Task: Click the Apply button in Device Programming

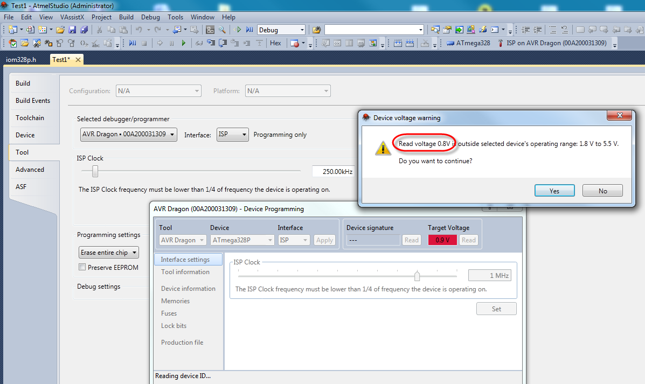Action: pyautogui.click(x=324, y=240)
